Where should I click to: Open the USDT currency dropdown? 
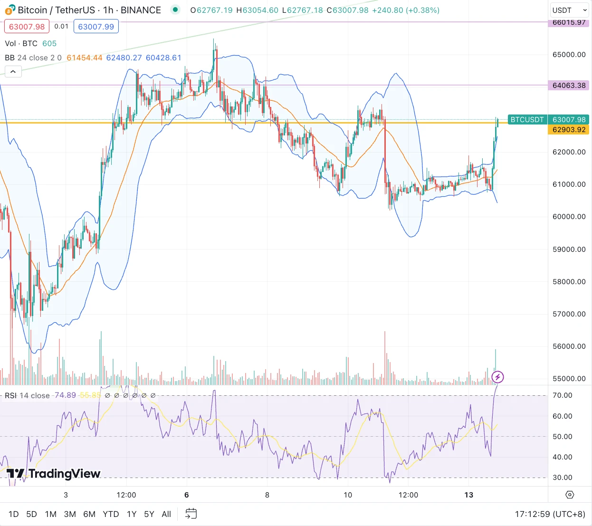(569, 10)
